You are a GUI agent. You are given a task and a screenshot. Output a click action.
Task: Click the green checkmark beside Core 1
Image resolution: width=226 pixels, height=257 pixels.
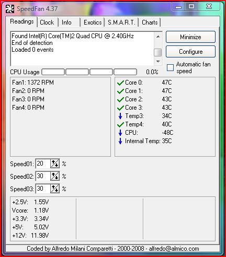coord(120,91)
